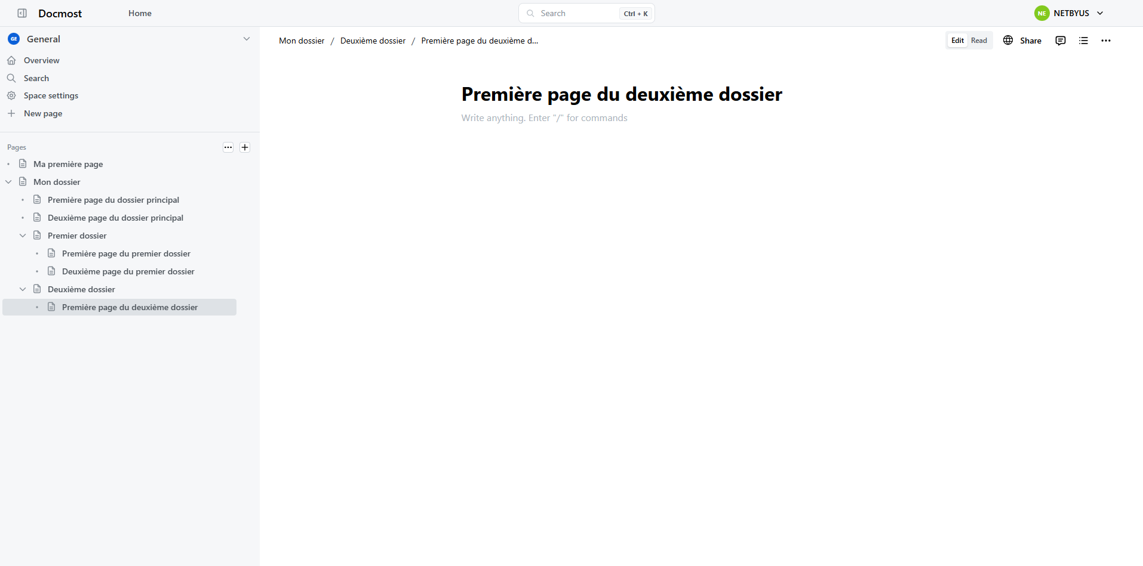Collapse the Mon dossier tree item

(8, 182)
